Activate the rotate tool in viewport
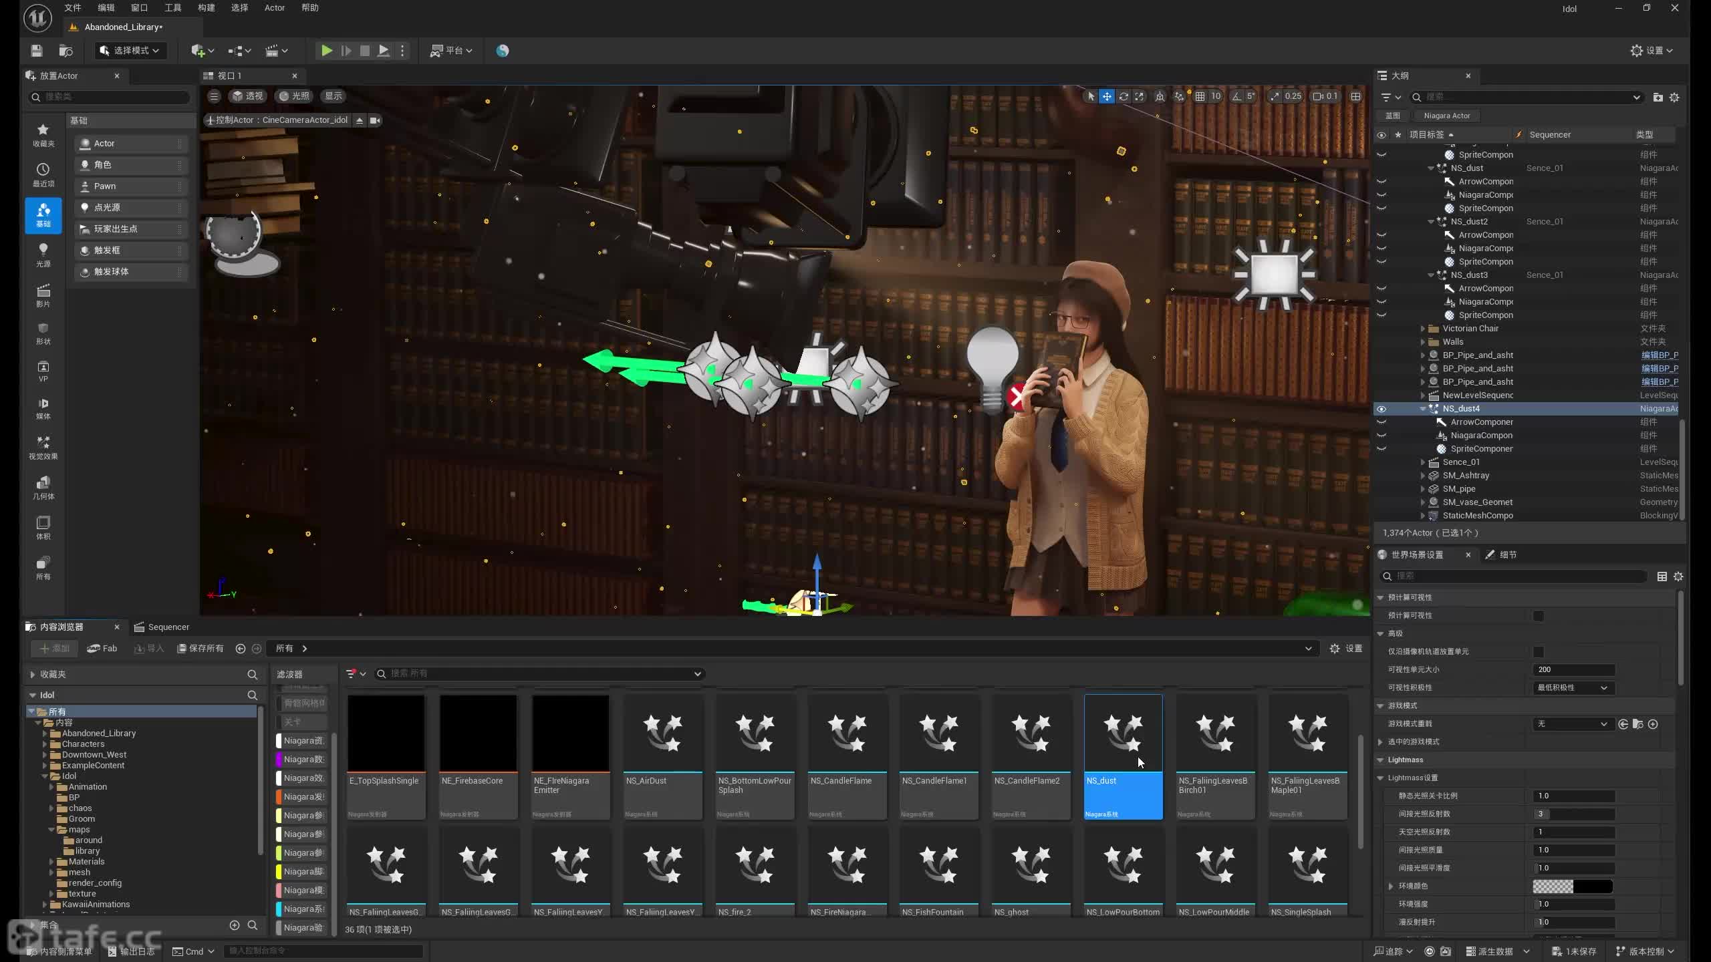1711x962 pixels. pos(1124,96)
